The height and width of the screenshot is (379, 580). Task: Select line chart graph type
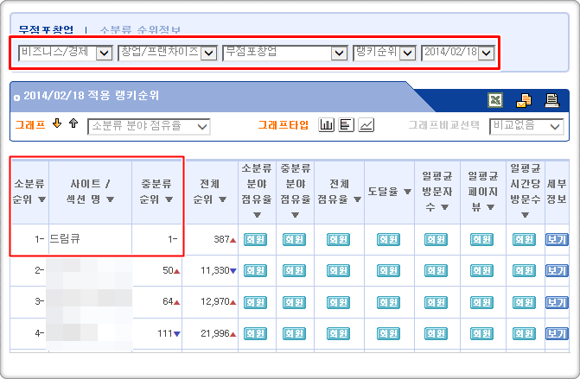[366, 125]
